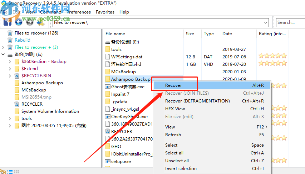Click the star rating of WPSettings.dat

click(273, 56)
